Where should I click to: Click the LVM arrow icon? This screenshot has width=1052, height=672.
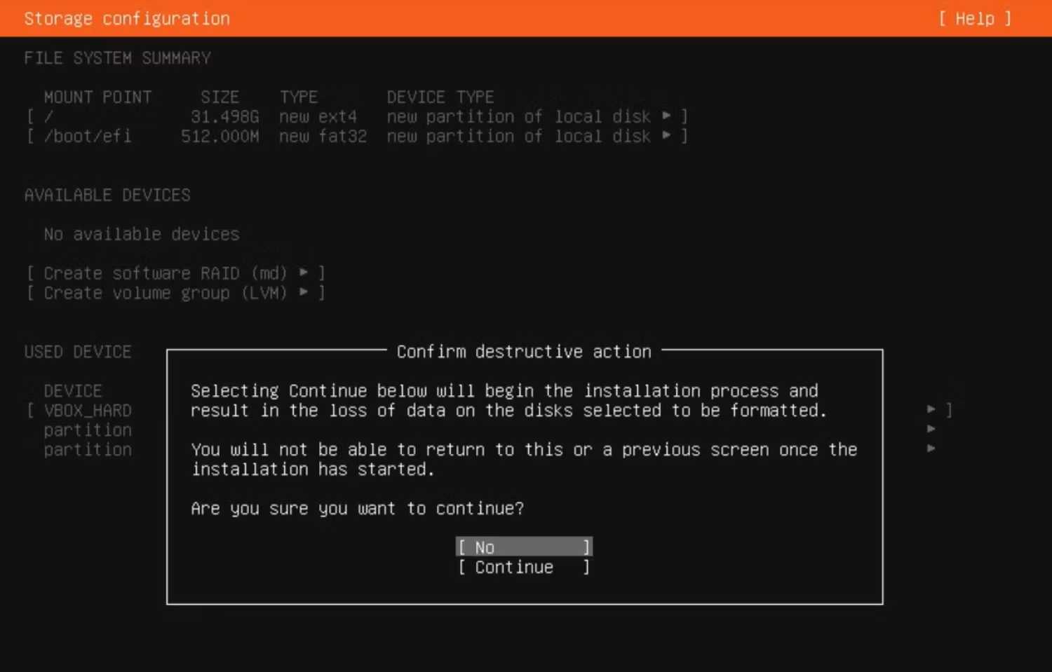304,292
